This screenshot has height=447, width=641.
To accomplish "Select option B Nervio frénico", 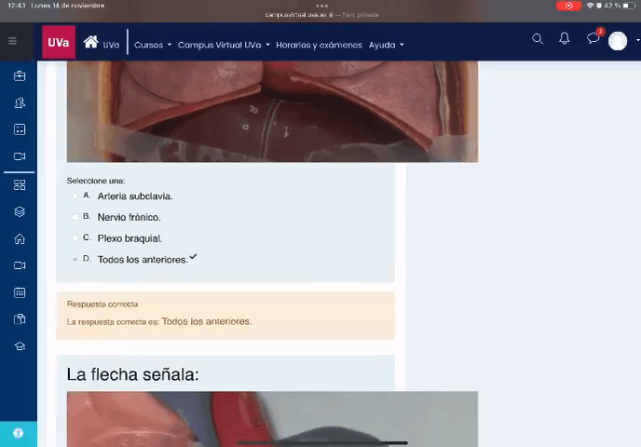I will tap(75, 217).
